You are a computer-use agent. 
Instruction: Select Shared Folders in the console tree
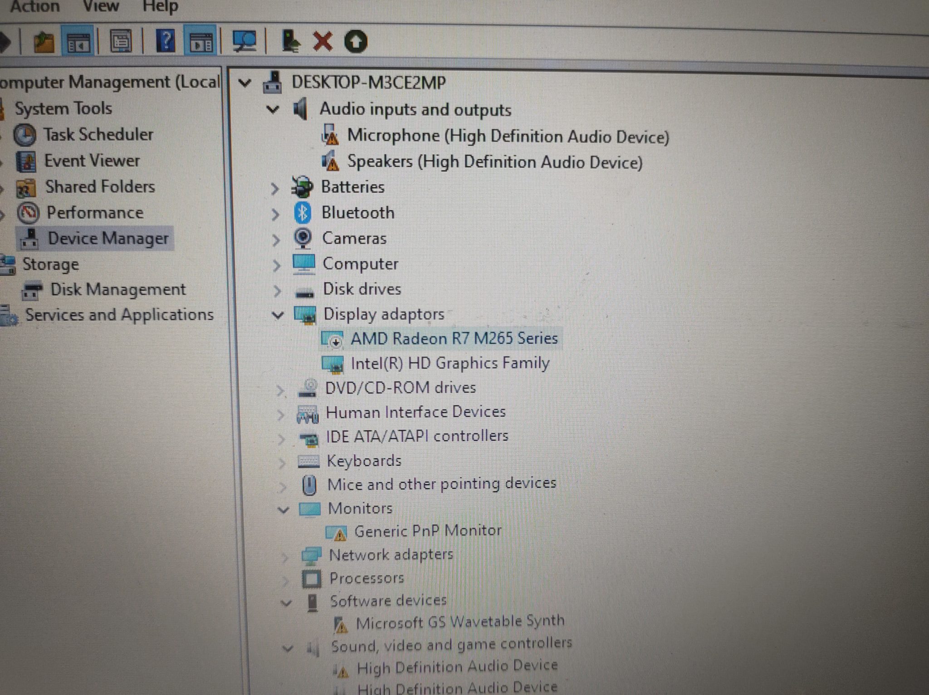coord(100,186)
